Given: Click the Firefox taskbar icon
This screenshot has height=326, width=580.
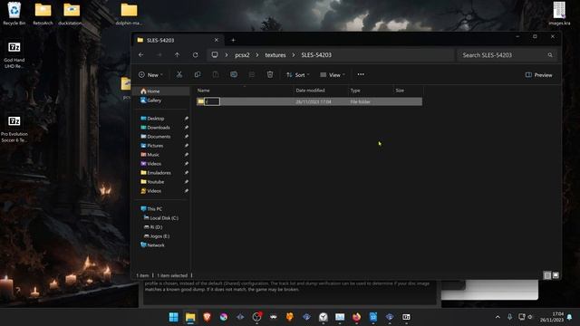Looking at the screenshot, I should pyautogui.click(x=356, y=317).
